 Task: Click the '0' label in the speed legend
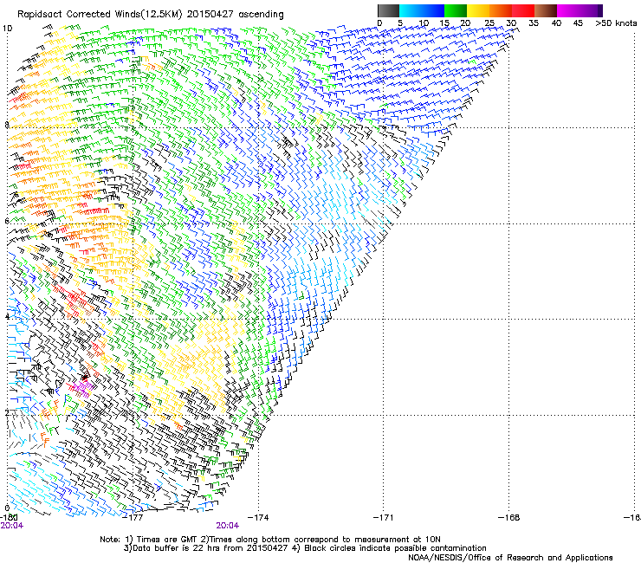(x=379, y=23)
